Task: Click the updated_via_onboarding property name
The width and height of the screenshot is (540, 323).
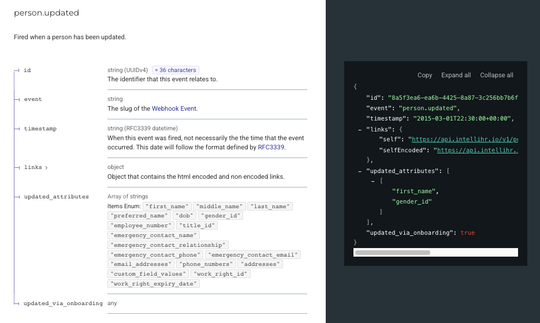Action: 63,303
